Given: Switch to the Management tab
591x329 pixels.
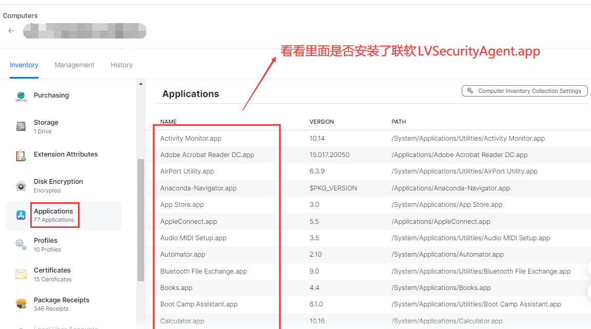Looking at the screenshot, I should pos(74,65).
